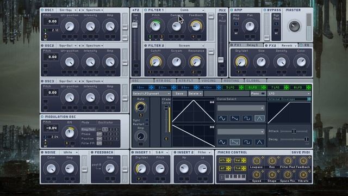Toggle the Feedback power button

pyautogui.click(x=92, y=152)
